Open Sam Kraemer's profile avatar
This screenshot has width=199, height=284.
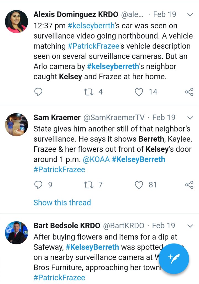17,125
